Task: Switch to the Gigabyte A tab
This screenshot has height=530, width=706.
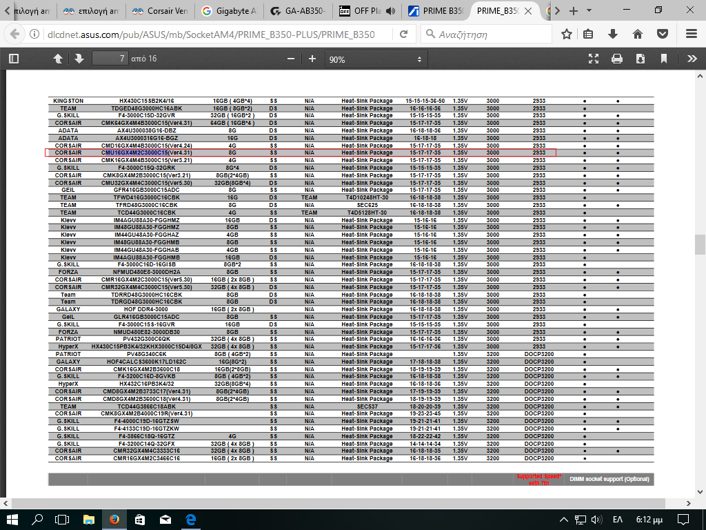Action: 229,11
